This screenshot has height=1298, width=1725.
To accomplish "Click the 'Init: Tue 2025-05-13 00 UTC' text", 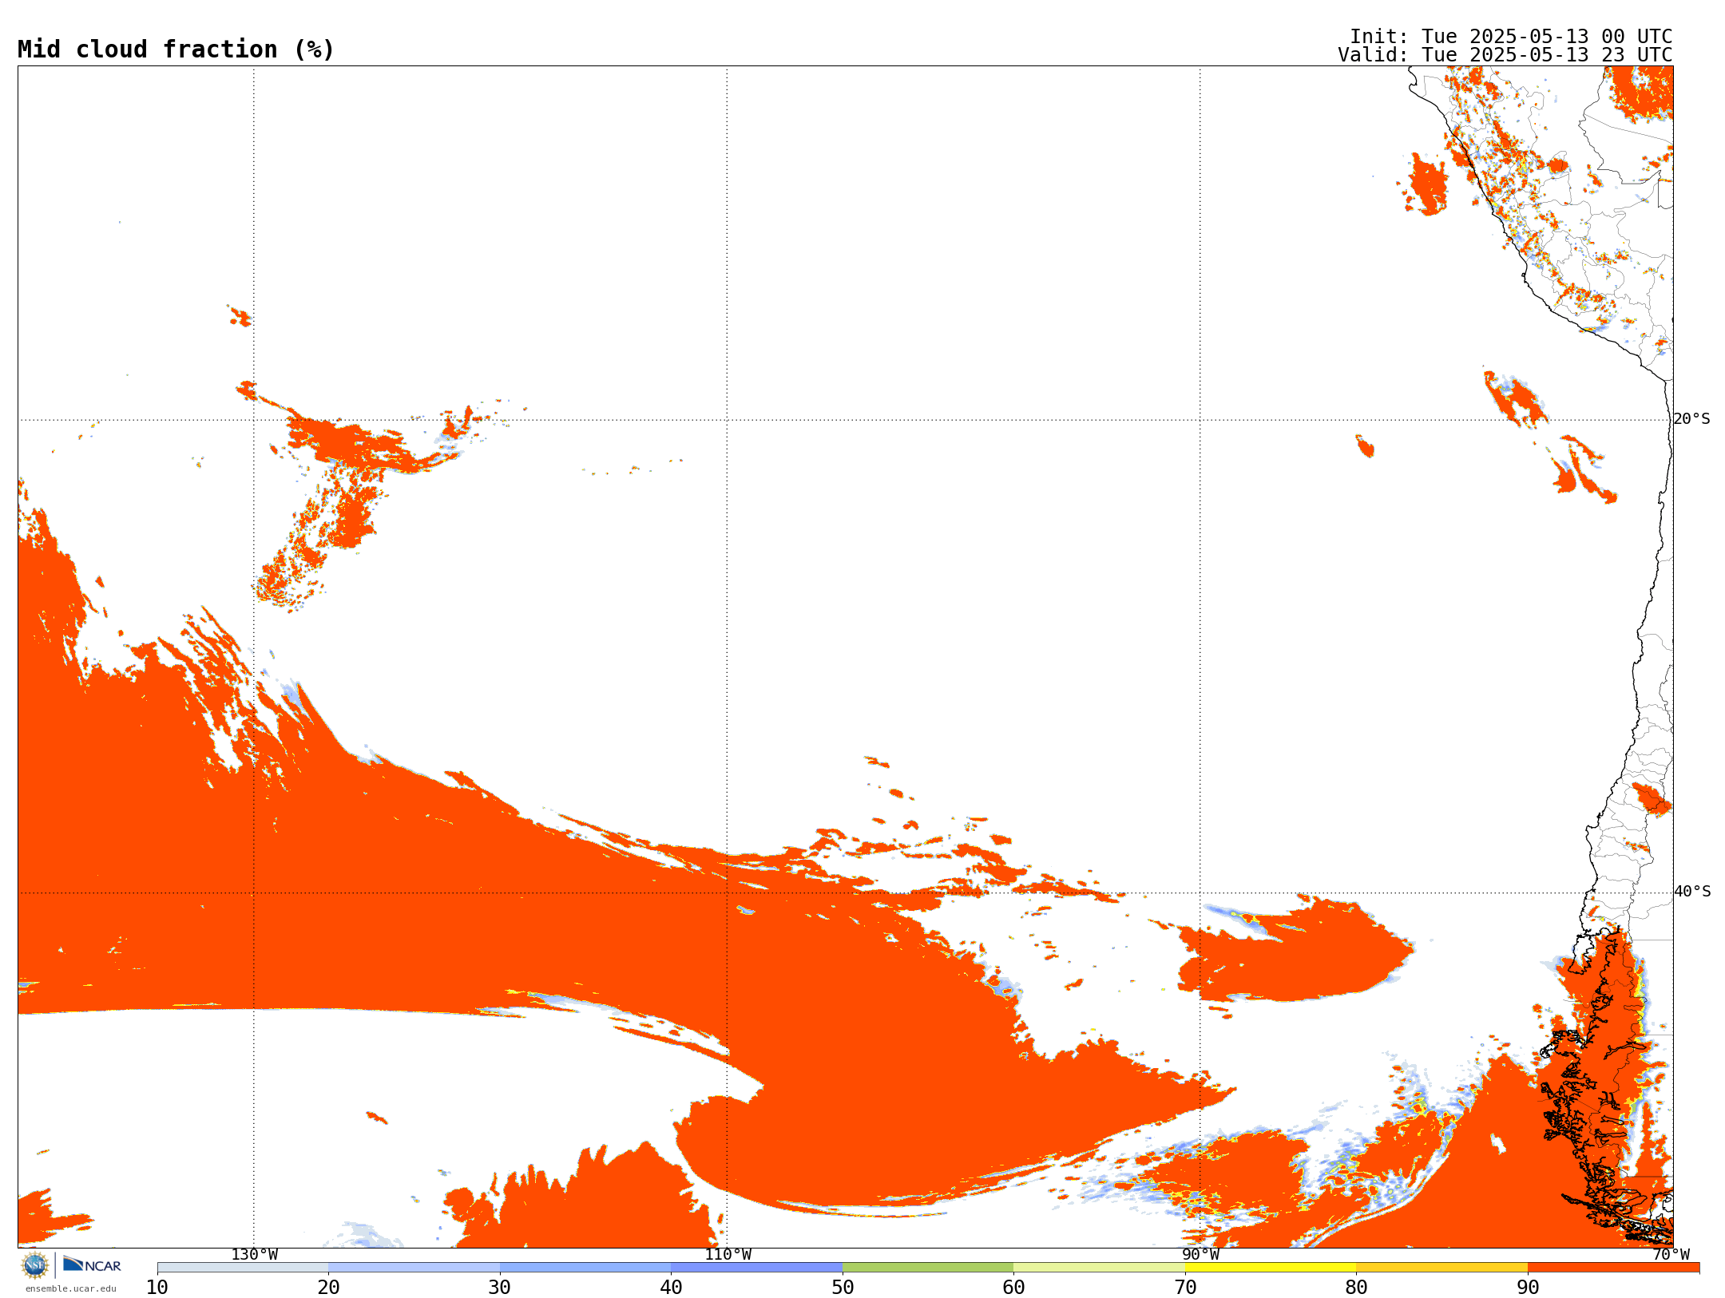I will pyautogui.click(x=1511, y=37).
